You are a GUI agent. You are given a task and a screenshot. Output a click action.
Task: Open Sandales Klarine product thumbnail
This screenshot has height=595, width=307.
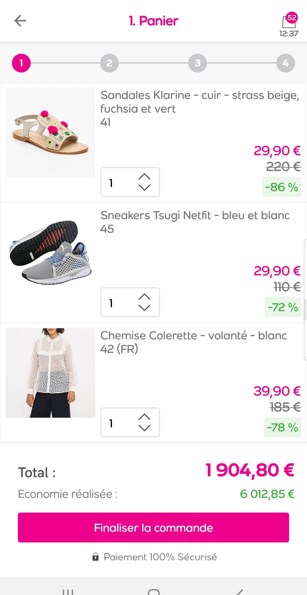click(x=50, y=132)
